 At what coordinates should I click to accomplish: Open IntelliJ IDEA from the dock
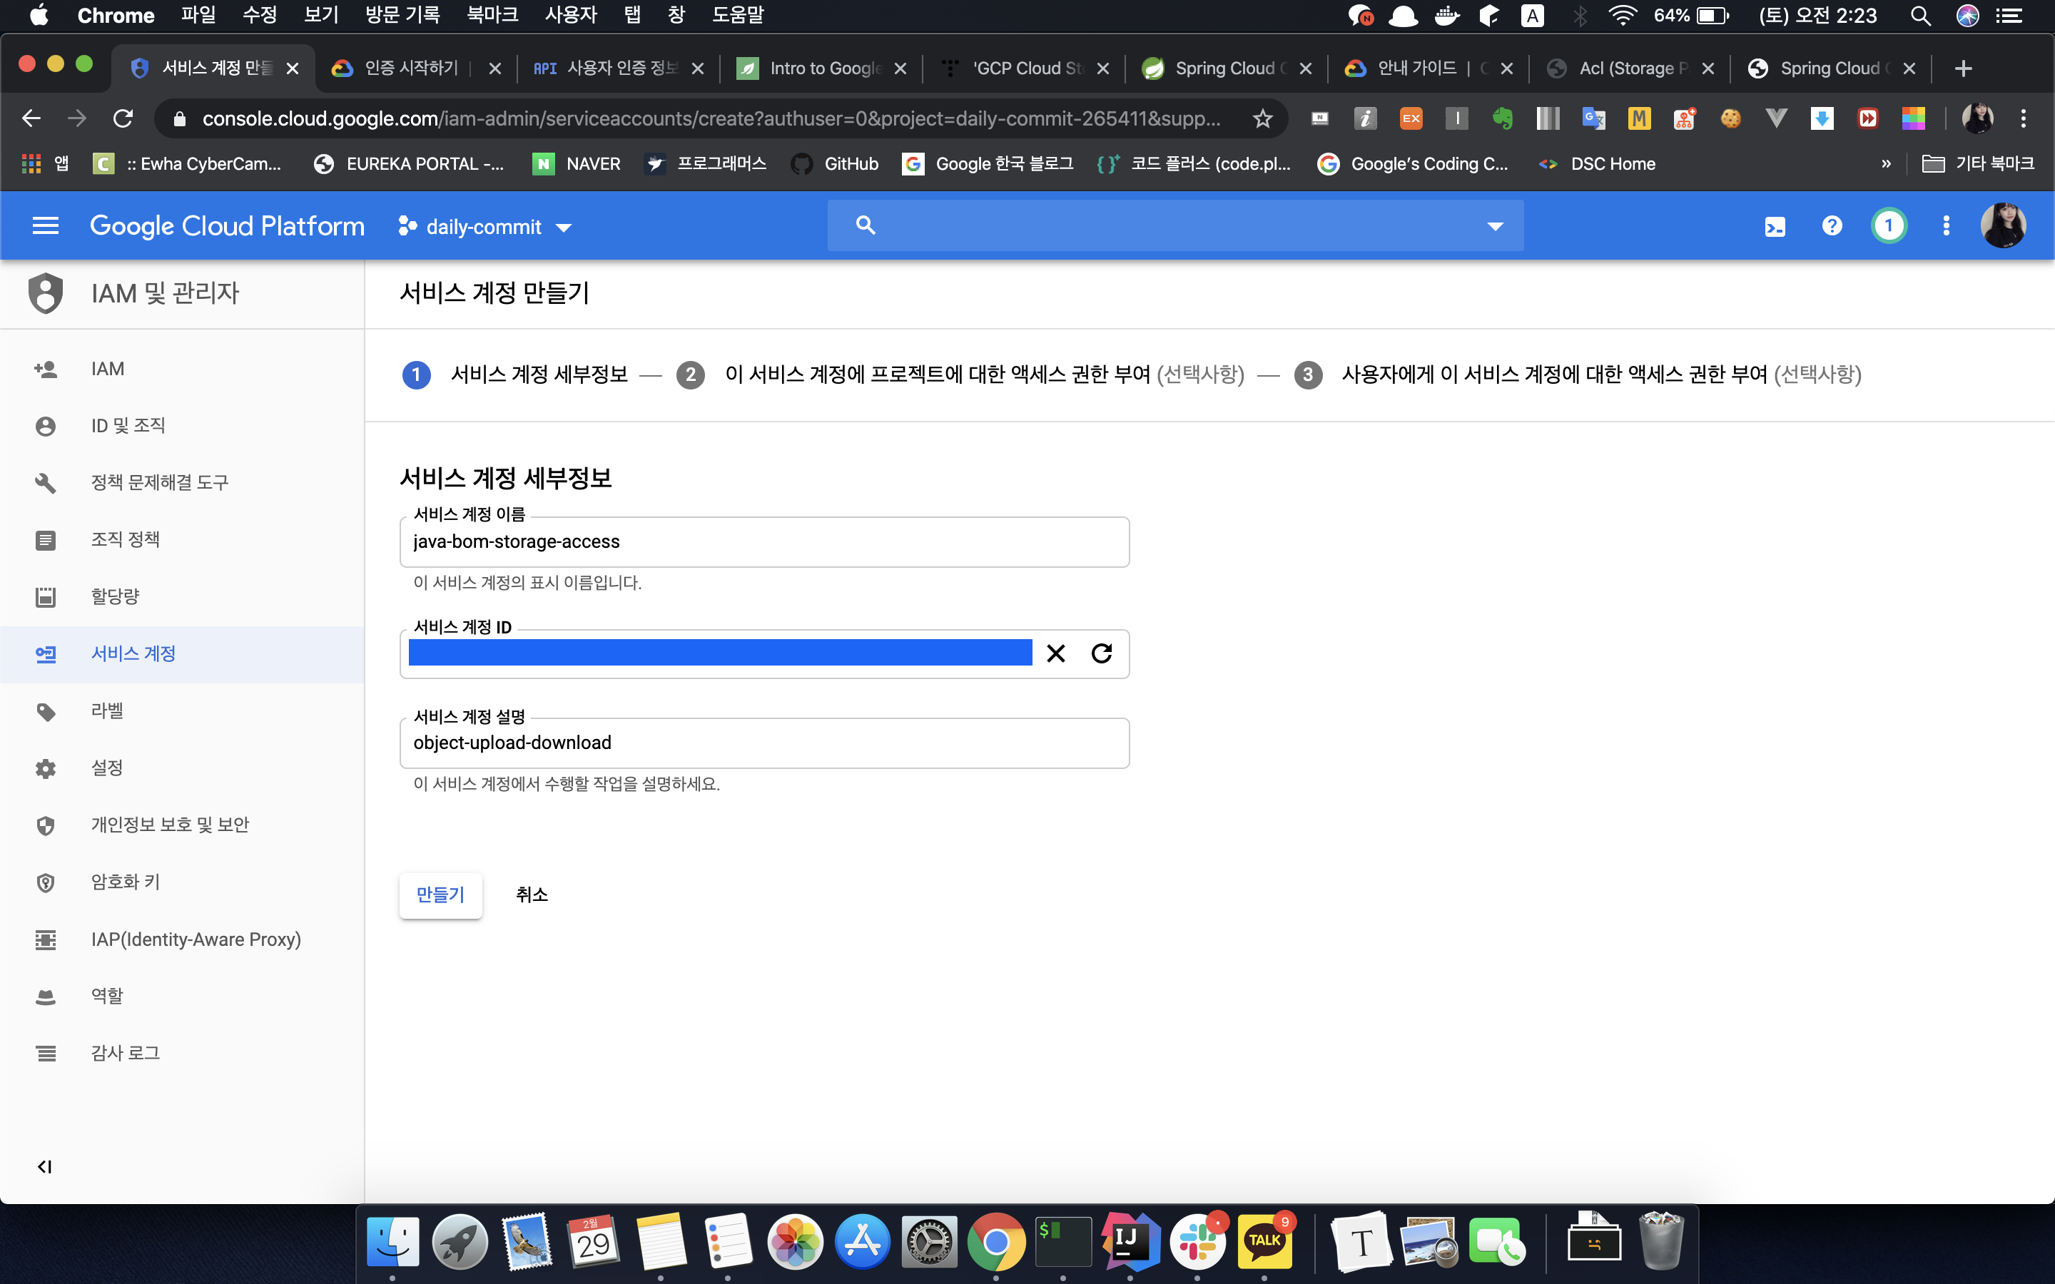click(x=1129, y=1241)
